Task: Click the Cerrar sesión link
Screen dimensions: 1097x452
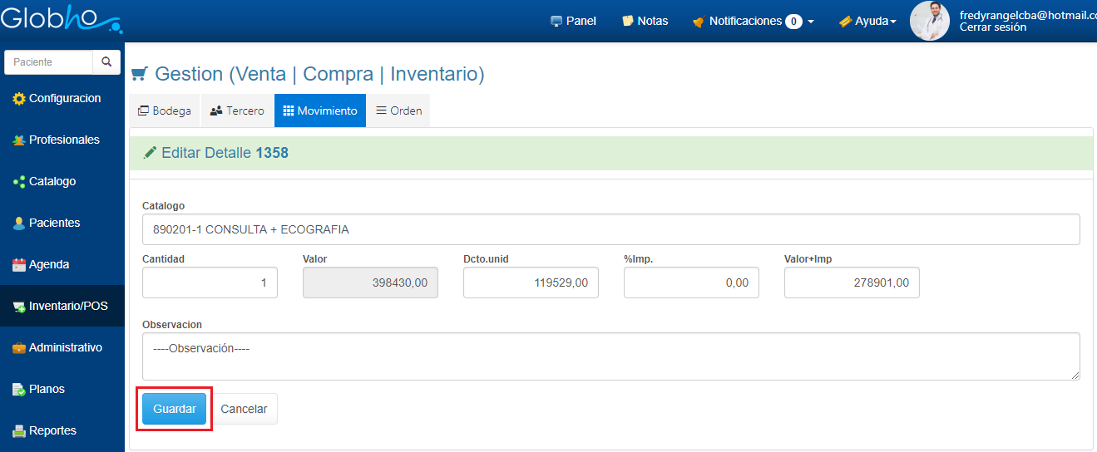Action: 992,27
